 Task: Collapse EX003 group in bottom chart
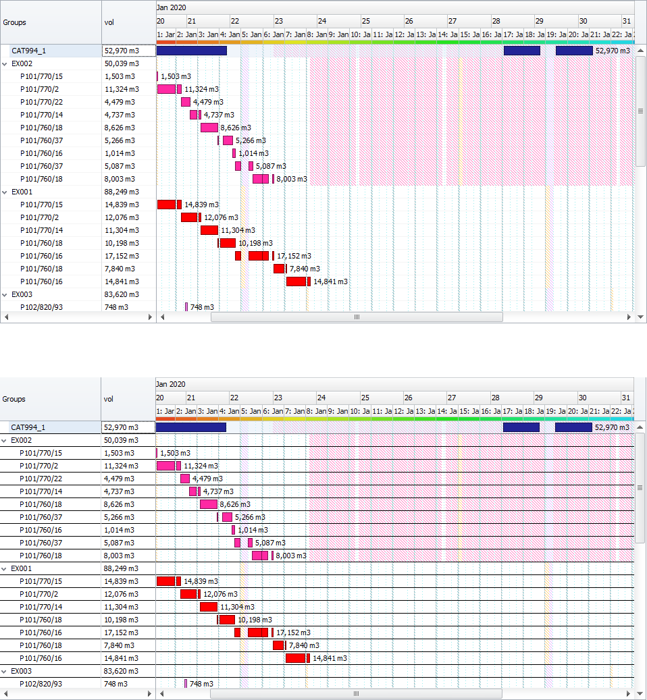pyautogui.click(x=4, y=672)
